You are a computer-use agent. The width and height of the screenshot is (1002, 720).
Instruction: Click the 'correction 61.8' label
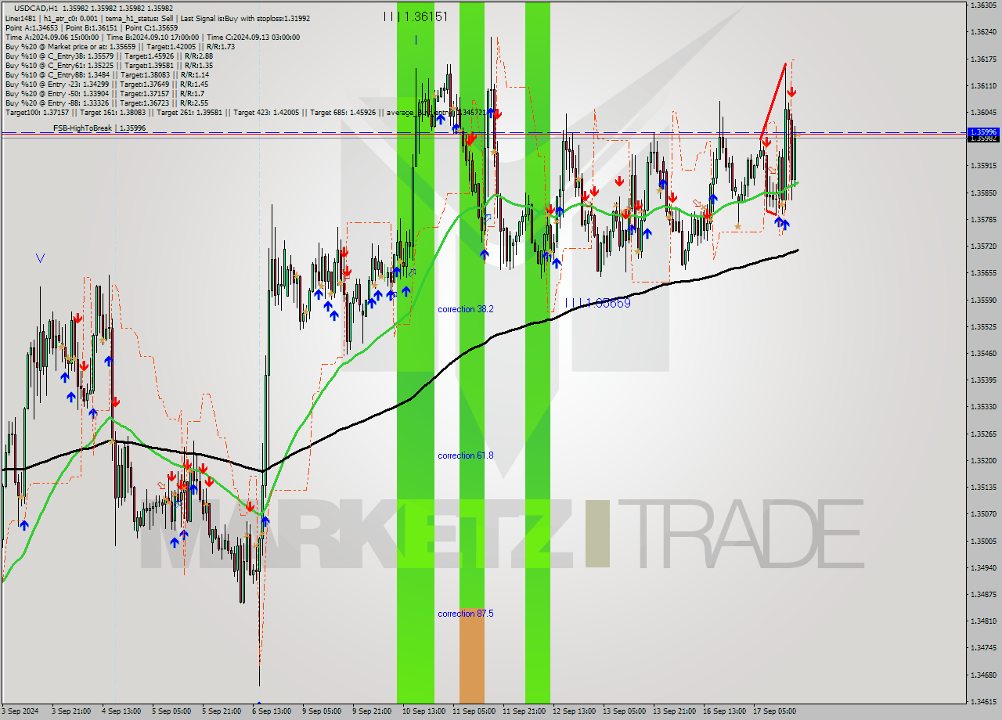point(466,455)
